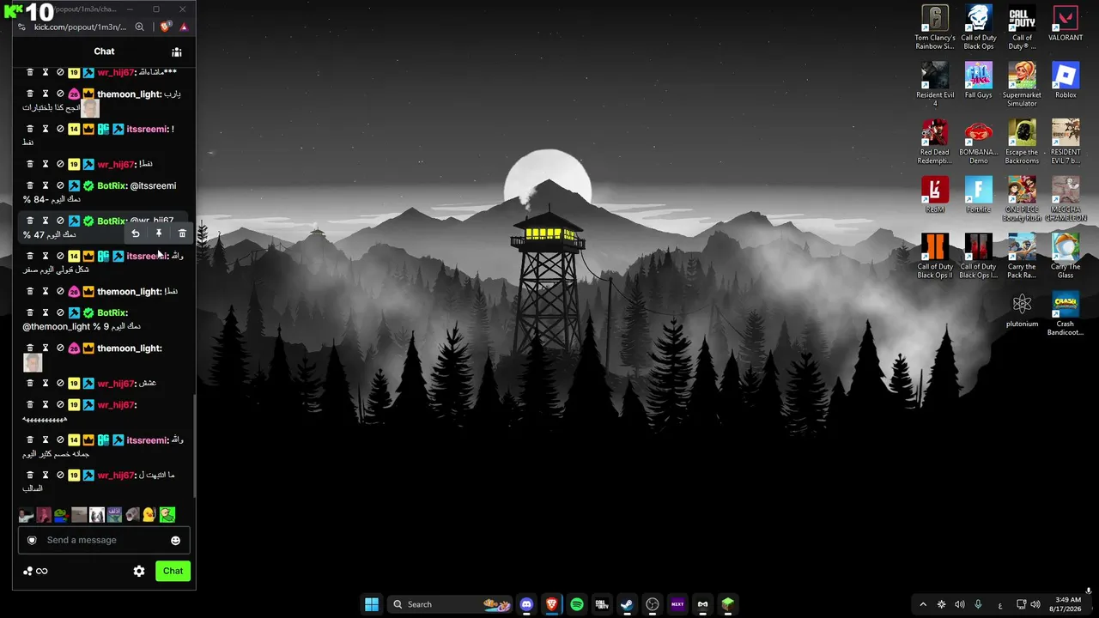
Task: Select the plutonium desktop icon
Action: 1022,310
